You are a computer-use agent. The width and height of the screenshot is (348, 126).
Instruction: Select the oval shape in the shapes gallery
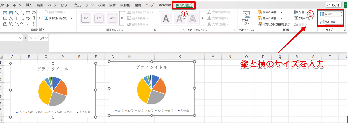pyautogui.click(x=34, y=13)
